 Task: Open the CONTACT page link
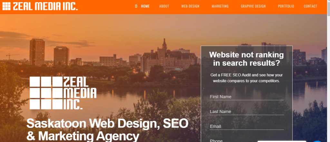(x=310, y=6)
